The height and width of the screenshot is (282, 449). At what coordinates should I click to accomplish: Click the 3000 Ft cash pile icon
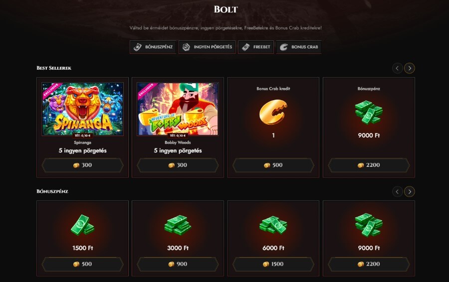[x=178, y=225]
